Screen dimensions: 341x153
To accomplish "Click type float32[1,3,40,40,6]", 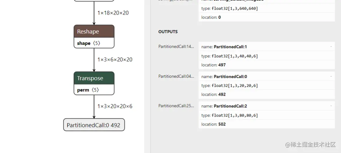I will (x=266, y=56).
